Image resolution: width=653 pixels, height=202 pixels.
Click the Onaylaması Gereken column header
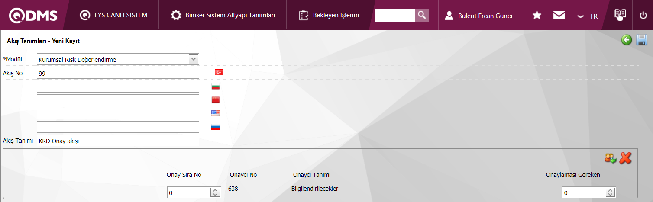pyautogui.click(x=573, y=175)
